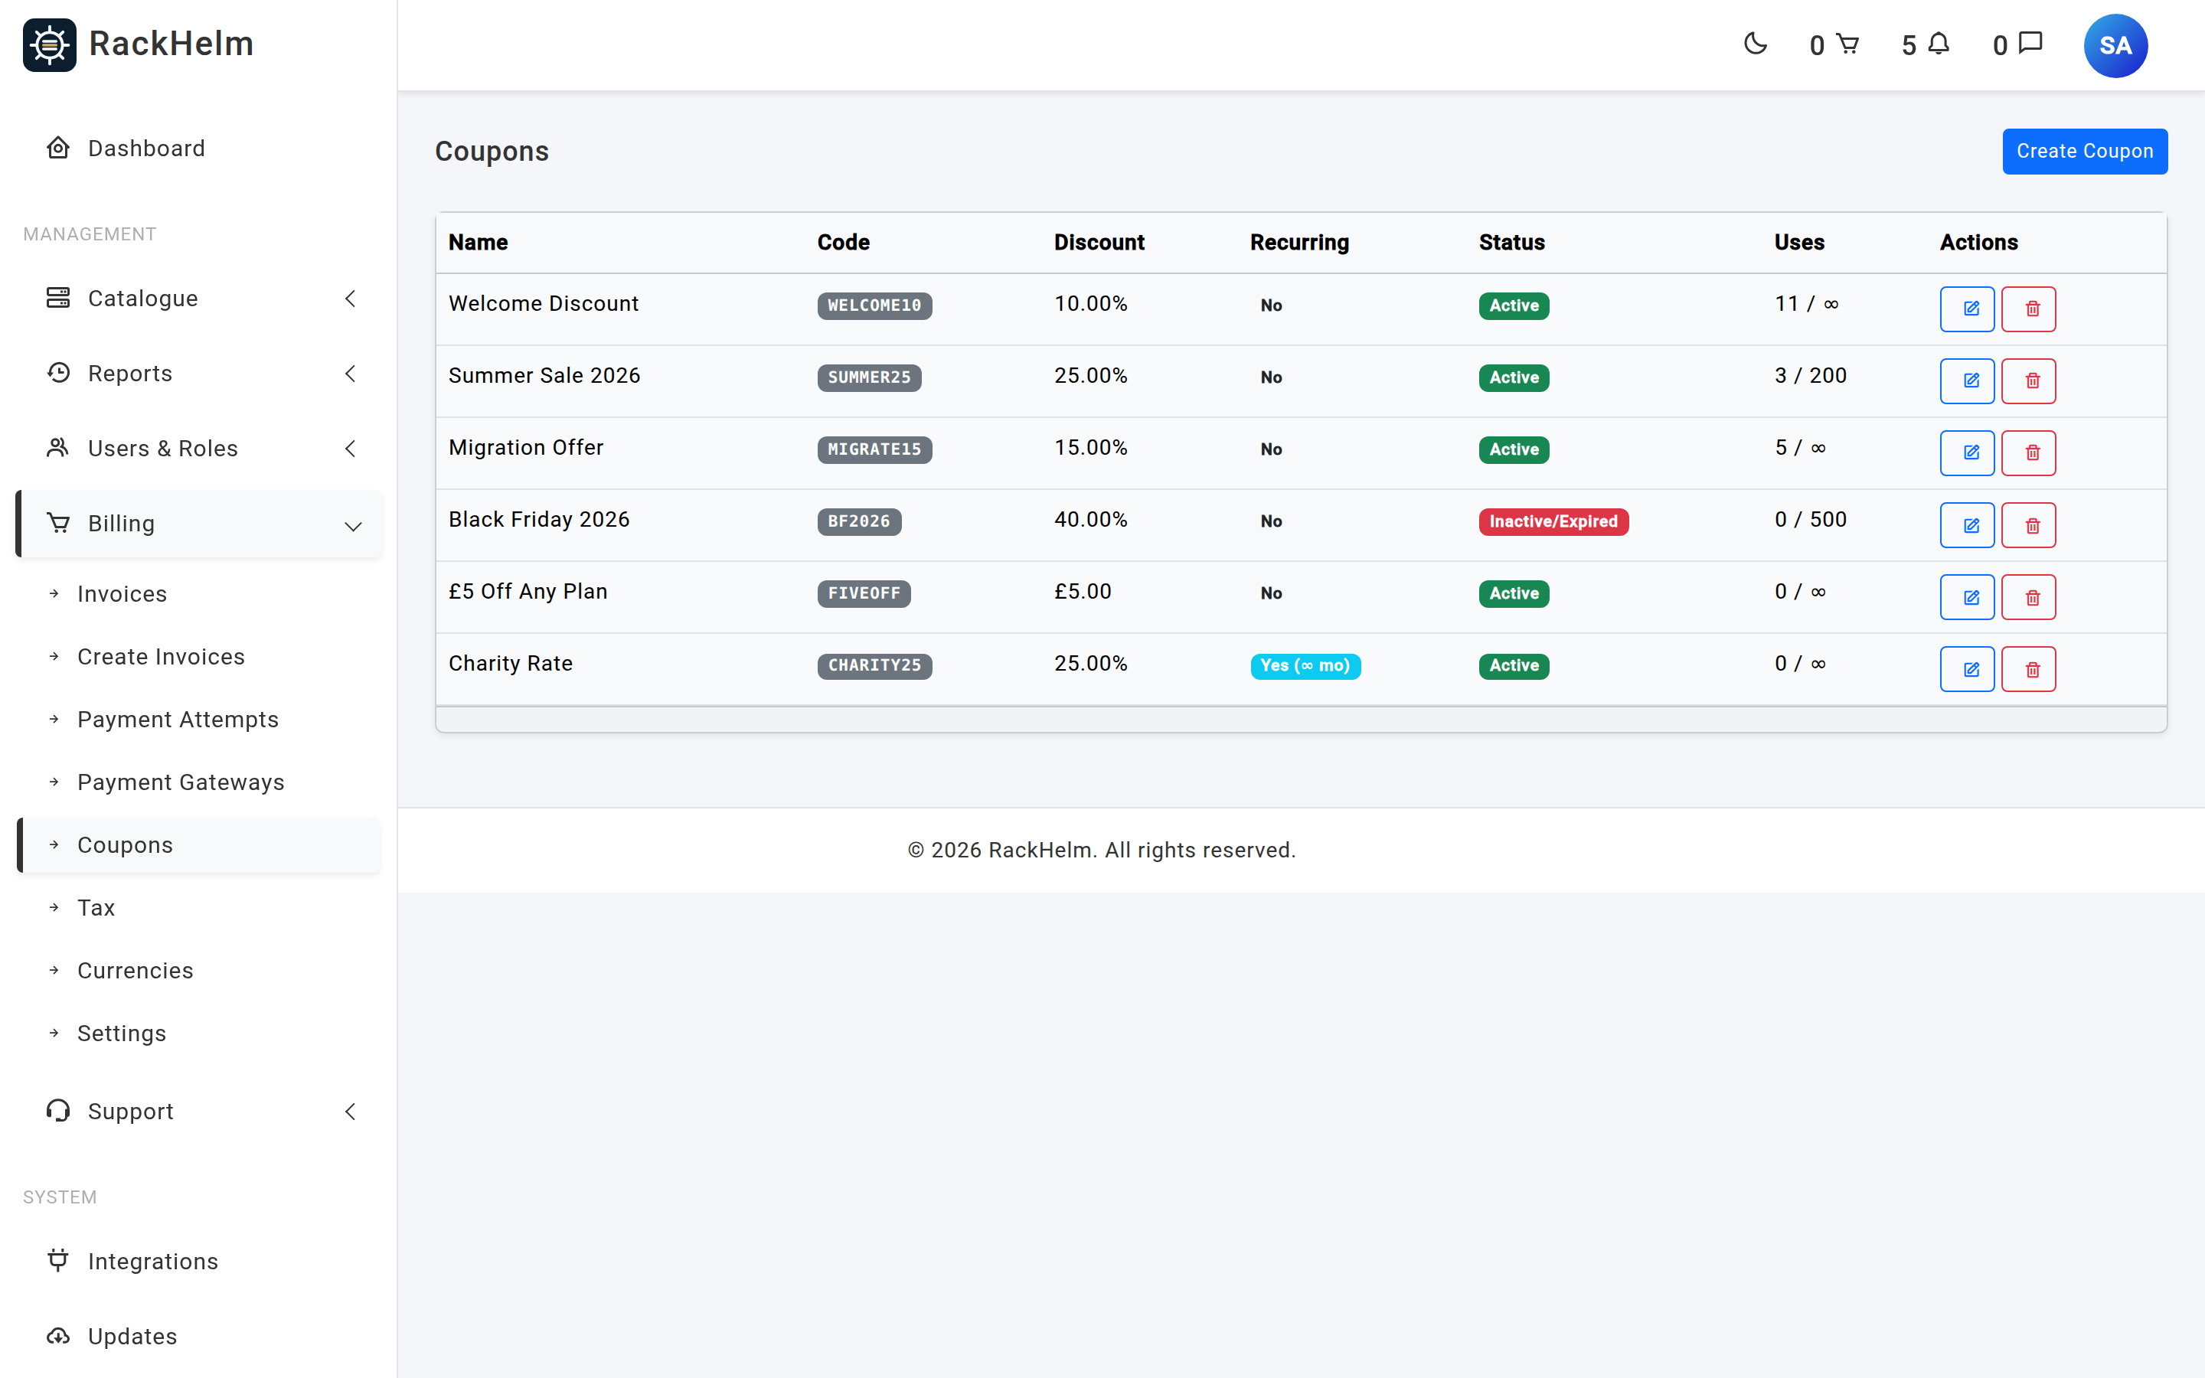
Task: Click the BF2026 code badge
Action: click(858, 521)
